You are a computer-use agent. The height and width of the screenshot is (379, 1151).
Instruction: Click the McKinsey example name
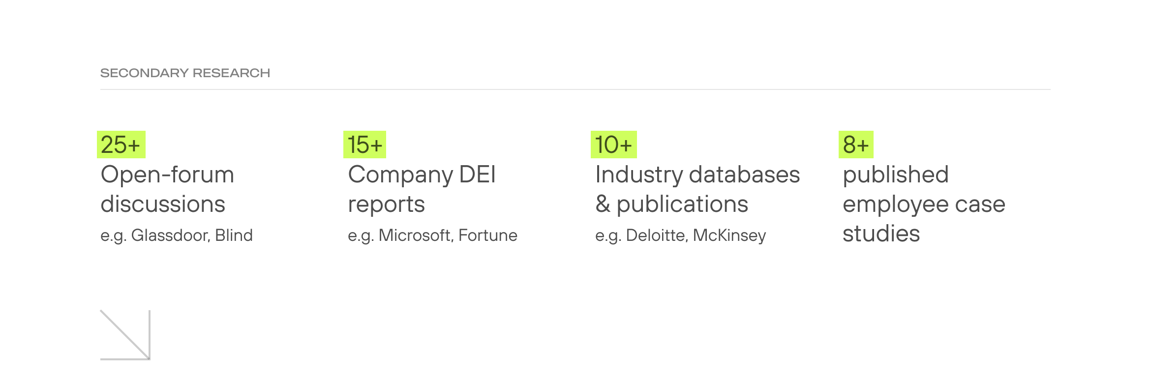[729, 235]
